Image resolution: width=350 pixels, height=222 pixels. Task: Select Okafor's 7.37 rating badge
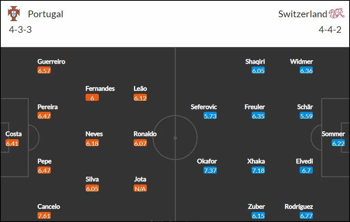[210, 170]
